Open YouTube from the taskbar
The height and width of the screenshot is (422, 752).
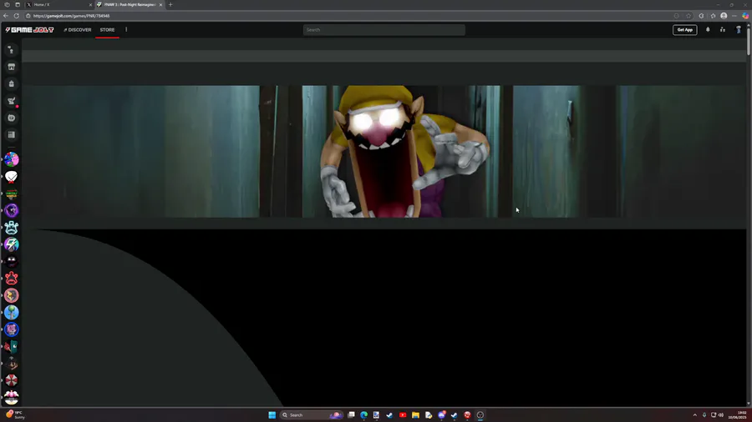[403, 414]
